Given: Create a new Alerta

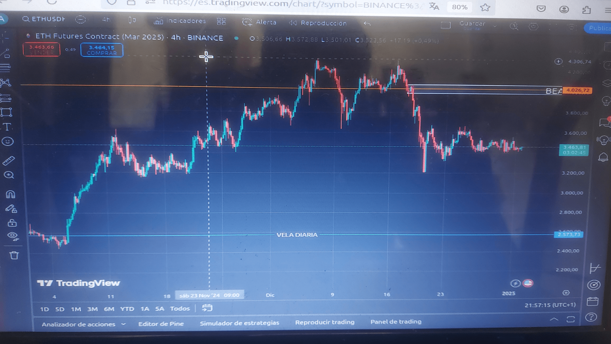Looking at the screenshot, I should [259, 22].
